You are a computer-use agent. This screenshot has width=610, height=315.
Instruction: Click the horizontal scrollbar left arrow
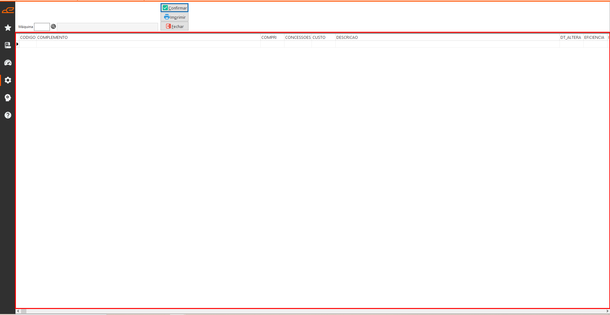18,311
